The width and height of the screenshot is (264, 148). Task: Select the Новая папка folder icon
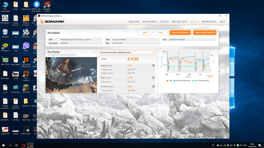point(26,6)
